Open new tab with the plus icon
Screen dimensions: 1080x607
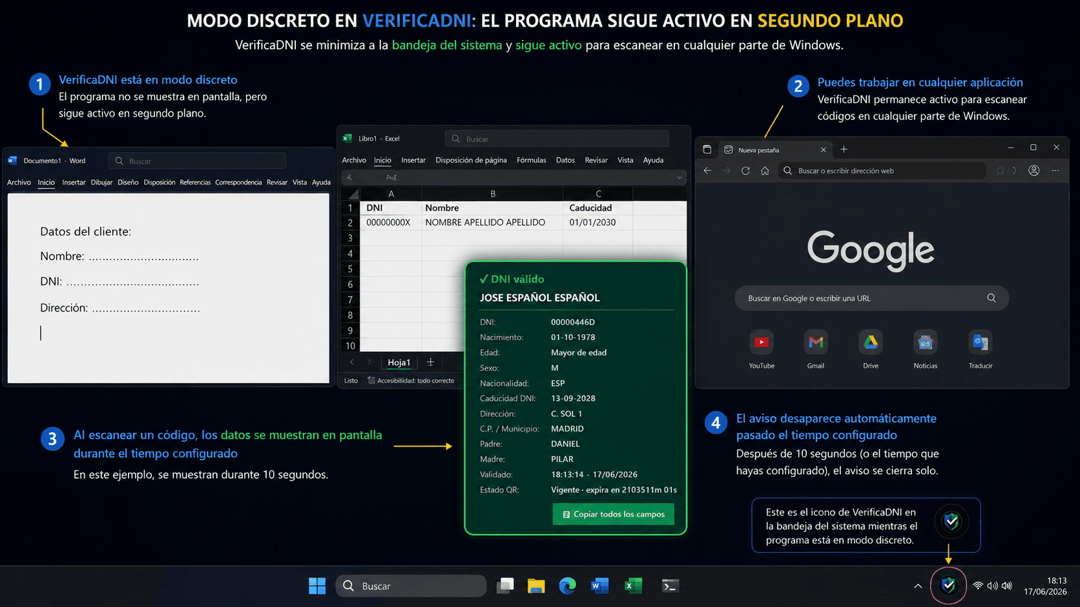844,150
